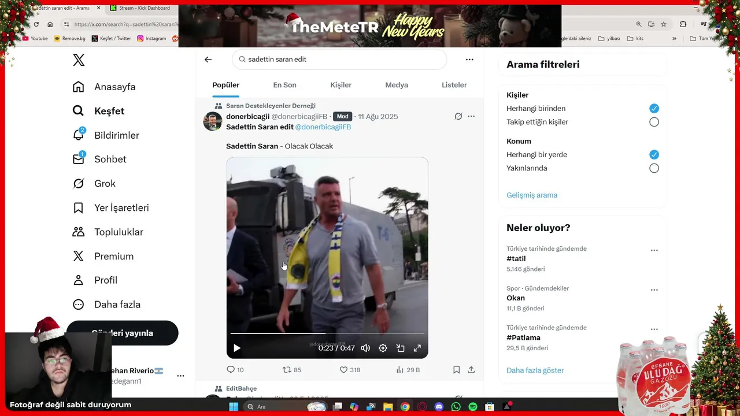Enter video fullscreen

pyautogui.click(x=417, y=348)
